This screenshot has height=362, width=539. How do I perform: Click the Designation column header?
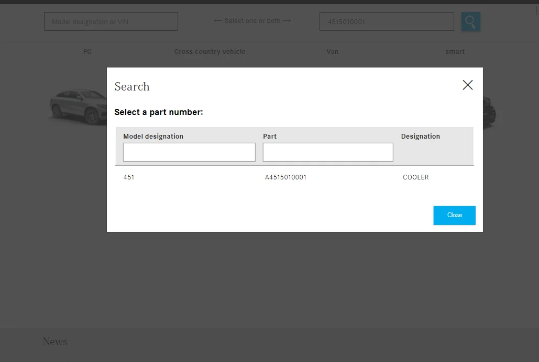[420, 137]
